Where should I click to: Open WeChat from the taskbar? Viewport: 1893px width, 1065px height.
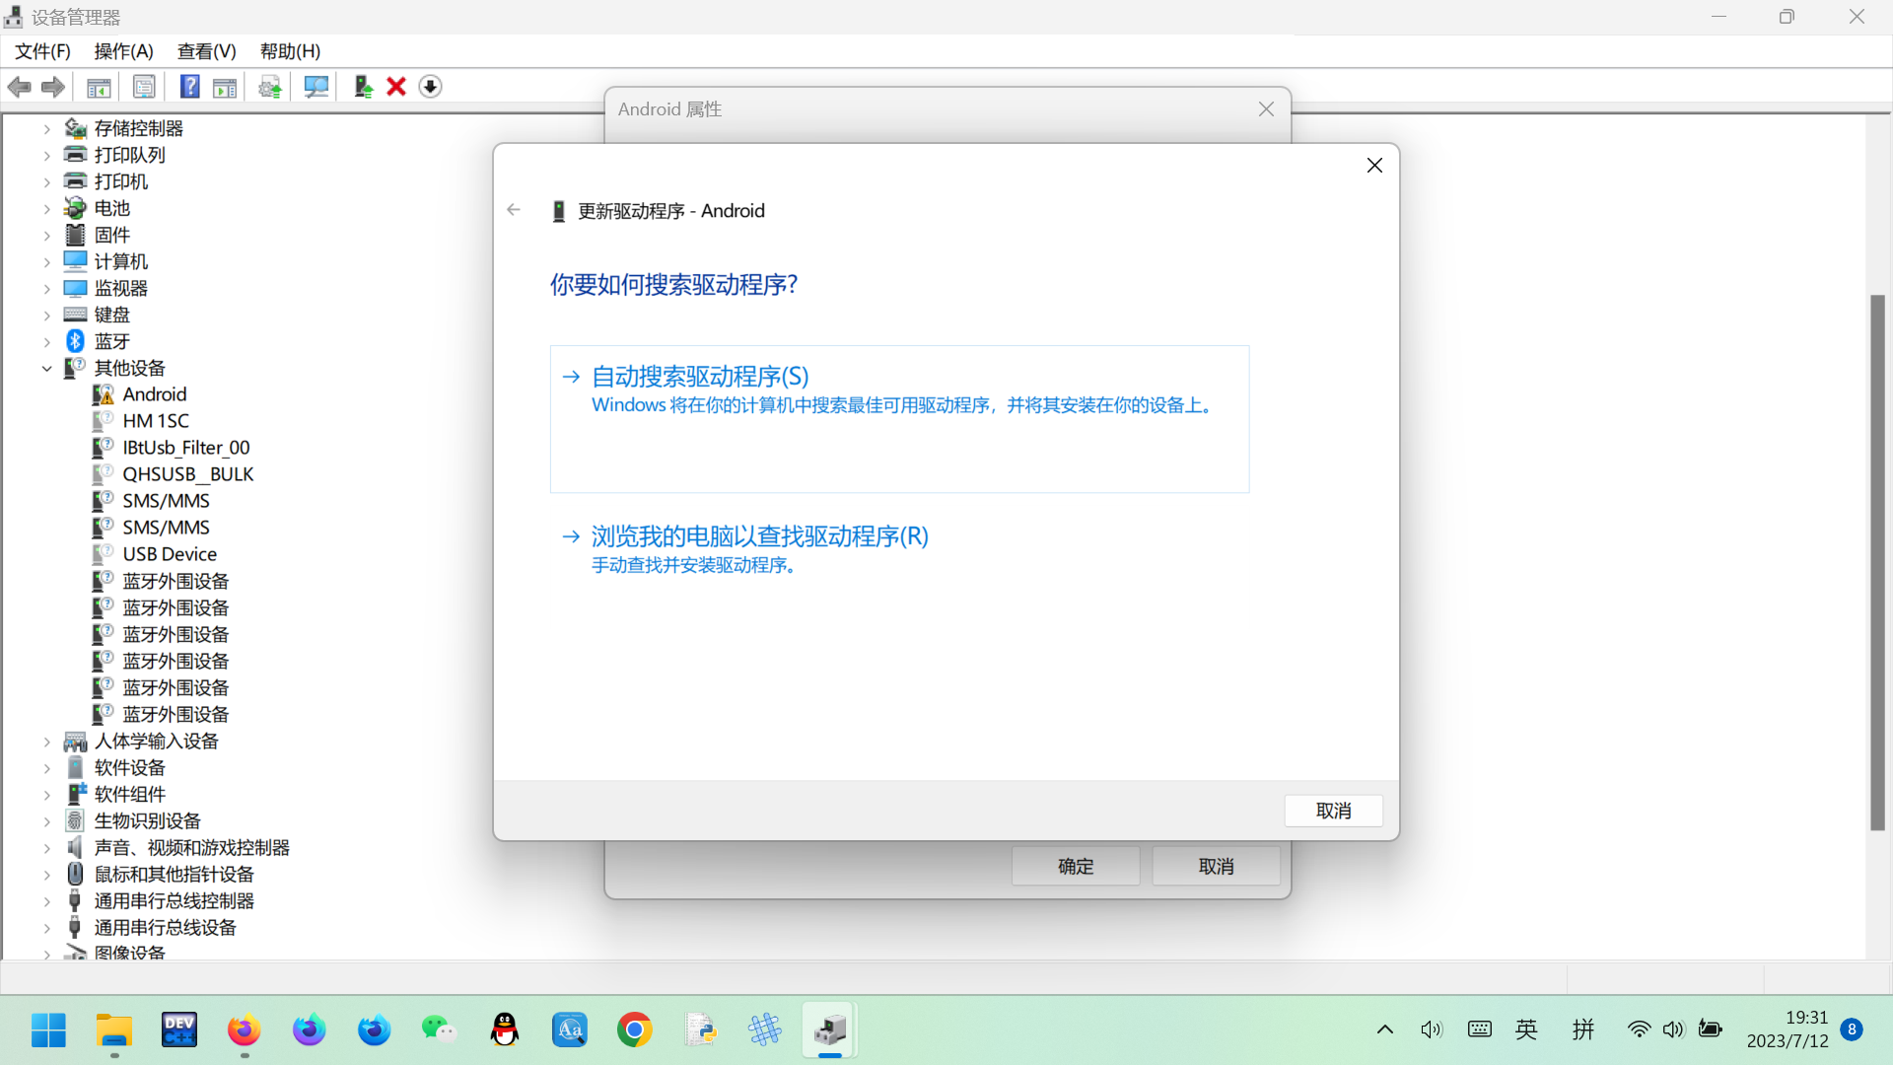pyautogui.click(x=439, y=1030)
